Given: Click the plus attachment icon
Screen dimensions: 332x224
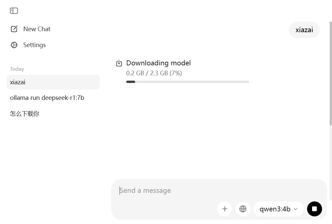Looking at the screenshot, I should click(224, 209).
